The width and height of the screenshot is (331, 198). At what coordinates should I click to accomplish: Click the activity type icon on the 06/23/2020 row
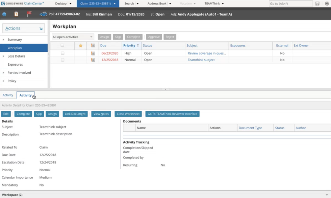93,53
